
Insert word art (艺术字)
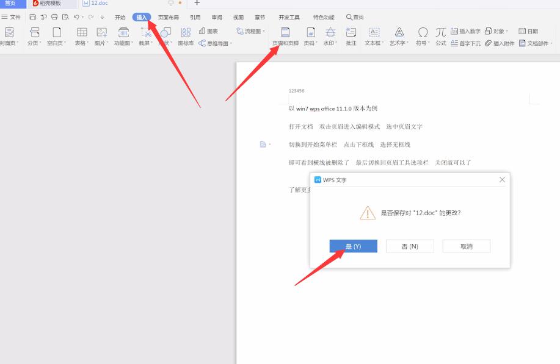tap(399, 37)
